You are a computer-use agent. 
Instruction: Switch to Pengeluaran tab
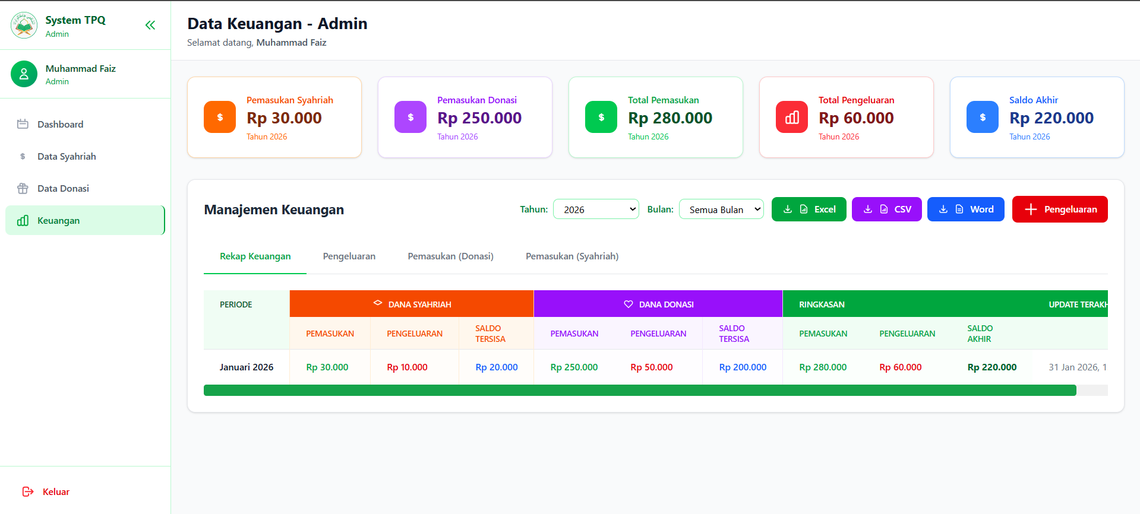(x=349, y=256)
